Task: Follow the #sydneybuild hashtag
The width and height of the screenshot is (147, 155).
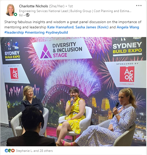Action: tap(57, 32)
